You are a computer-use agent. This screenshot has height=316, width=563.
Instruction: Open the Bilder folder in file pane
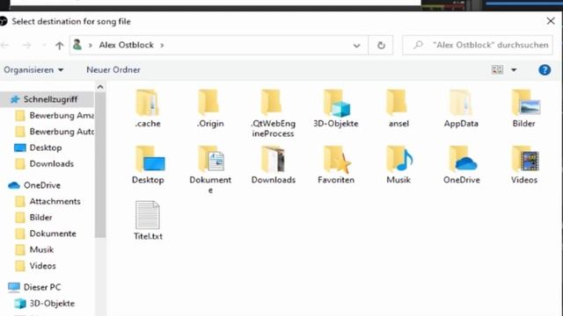tap(525, 103)
